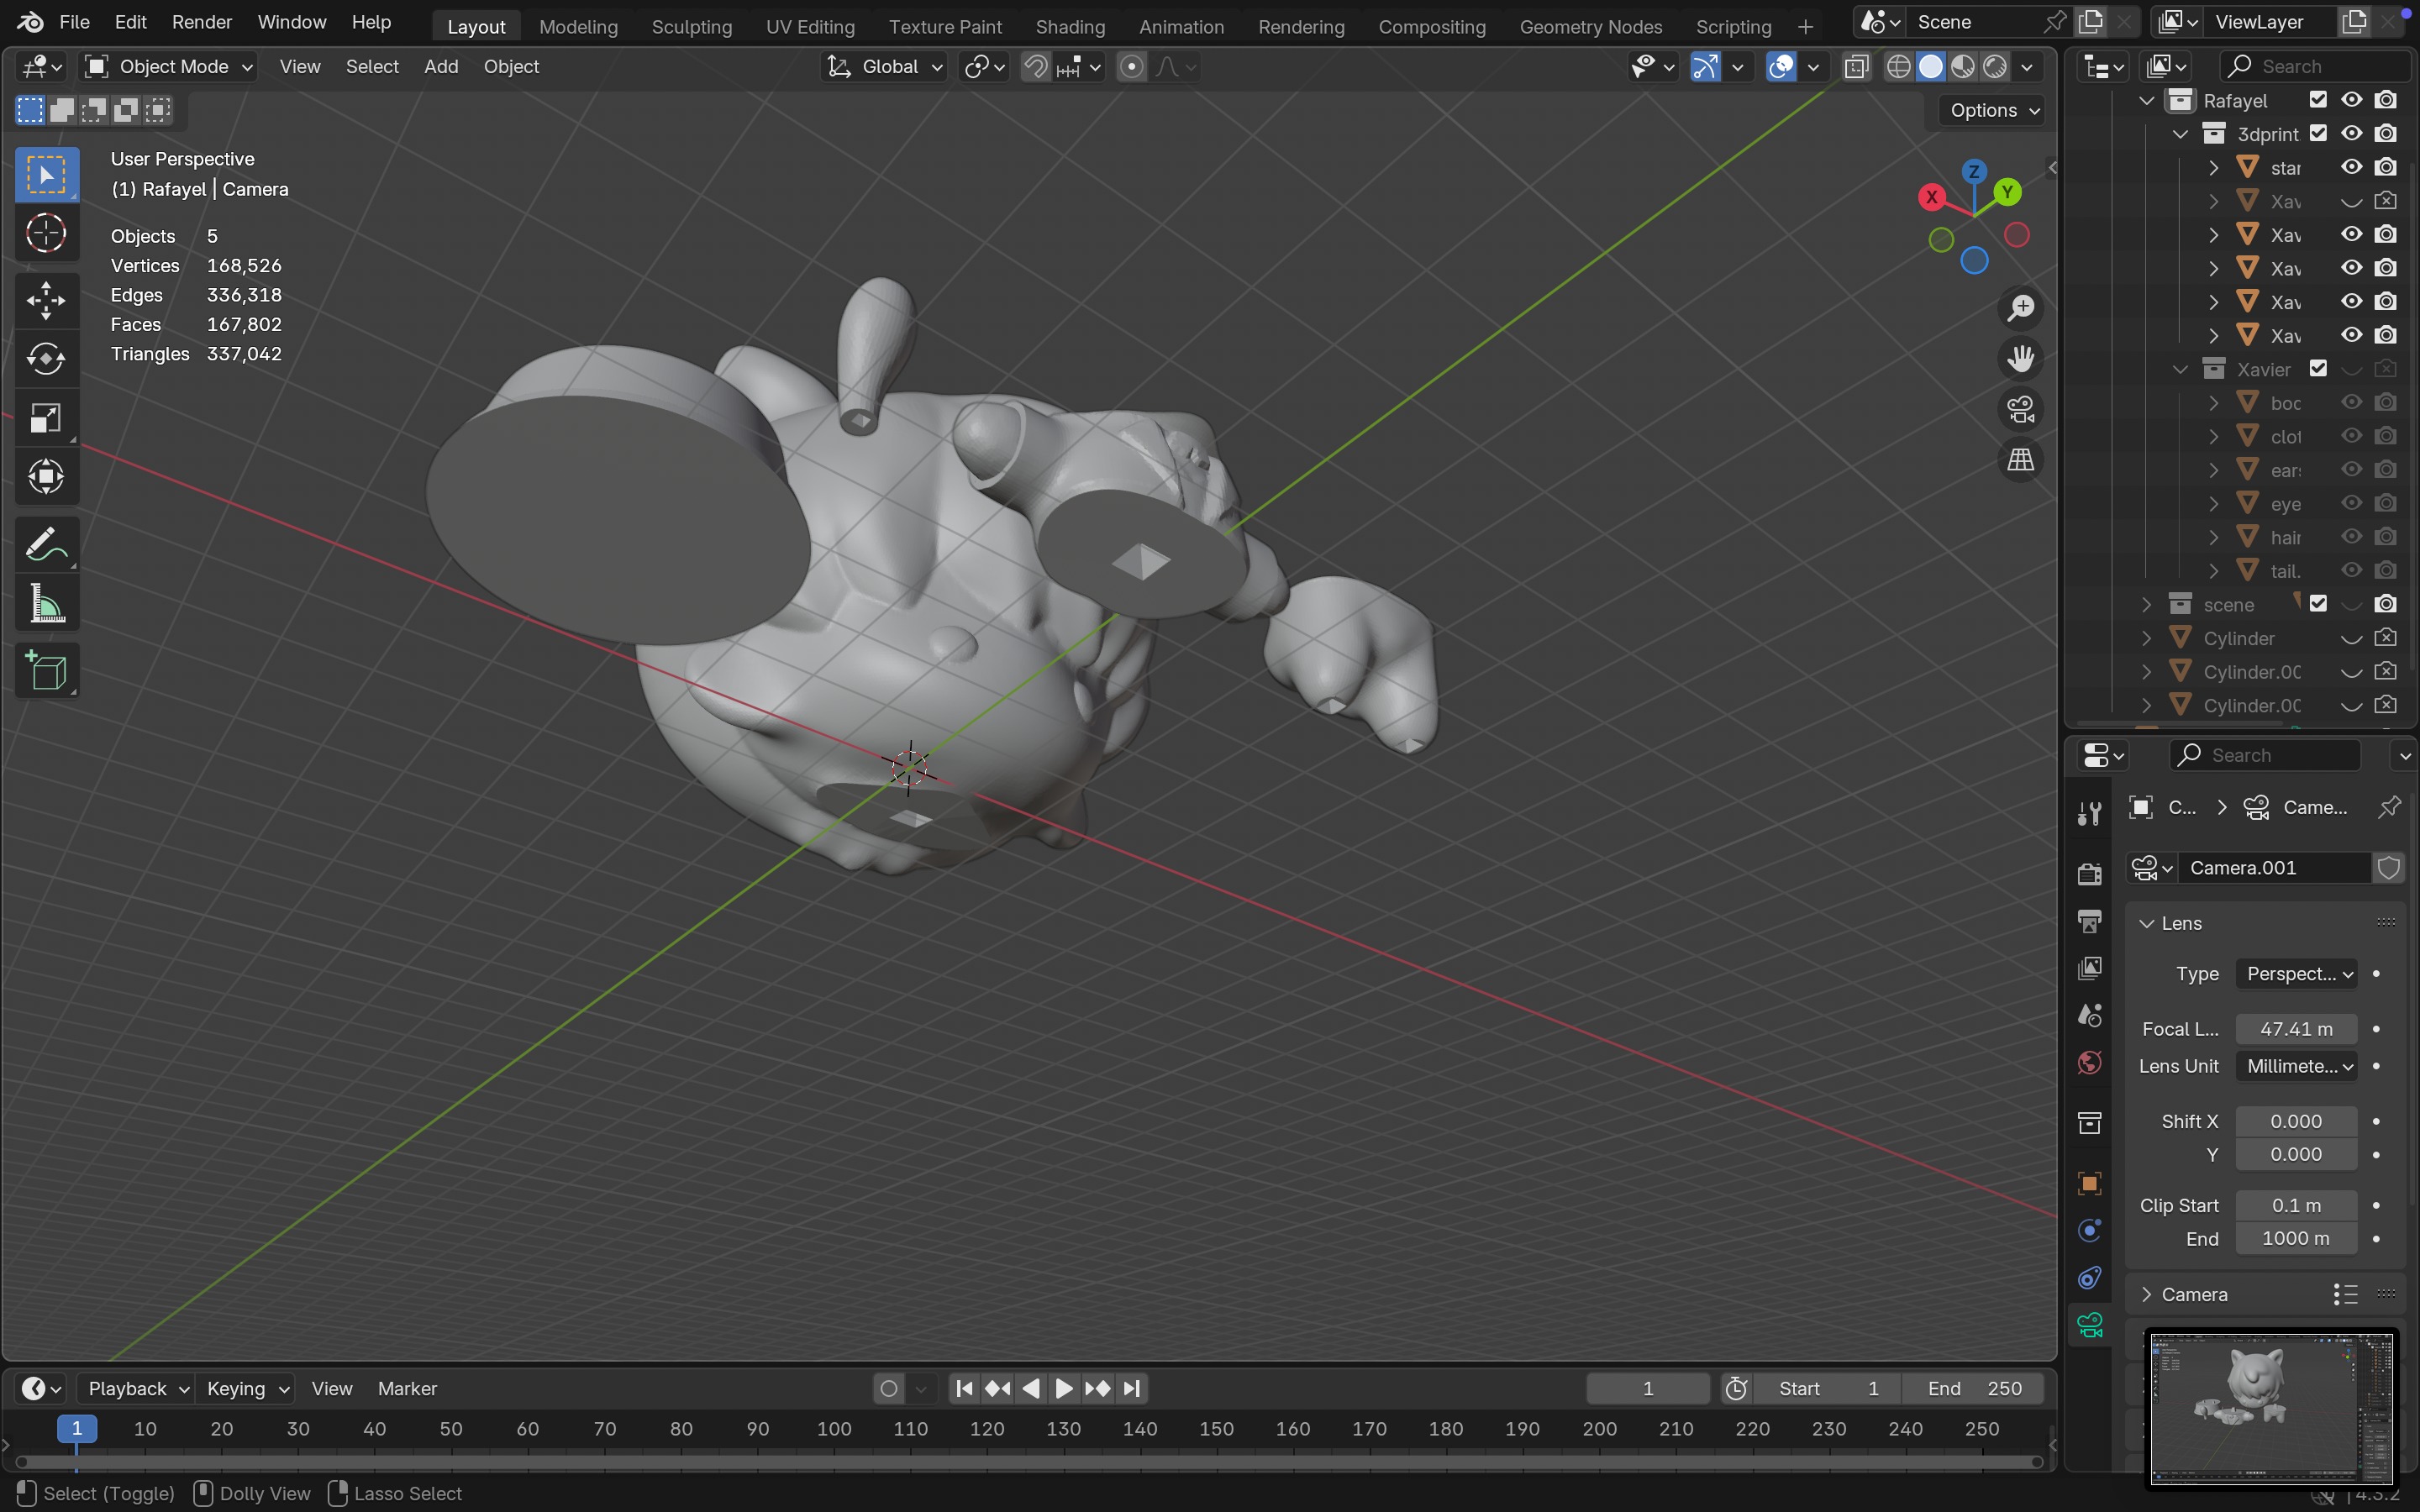Image resolution: width=2420 pixels, height=1512 pixels.
Task: Choose the Scale tool
Action: point(46,418)
